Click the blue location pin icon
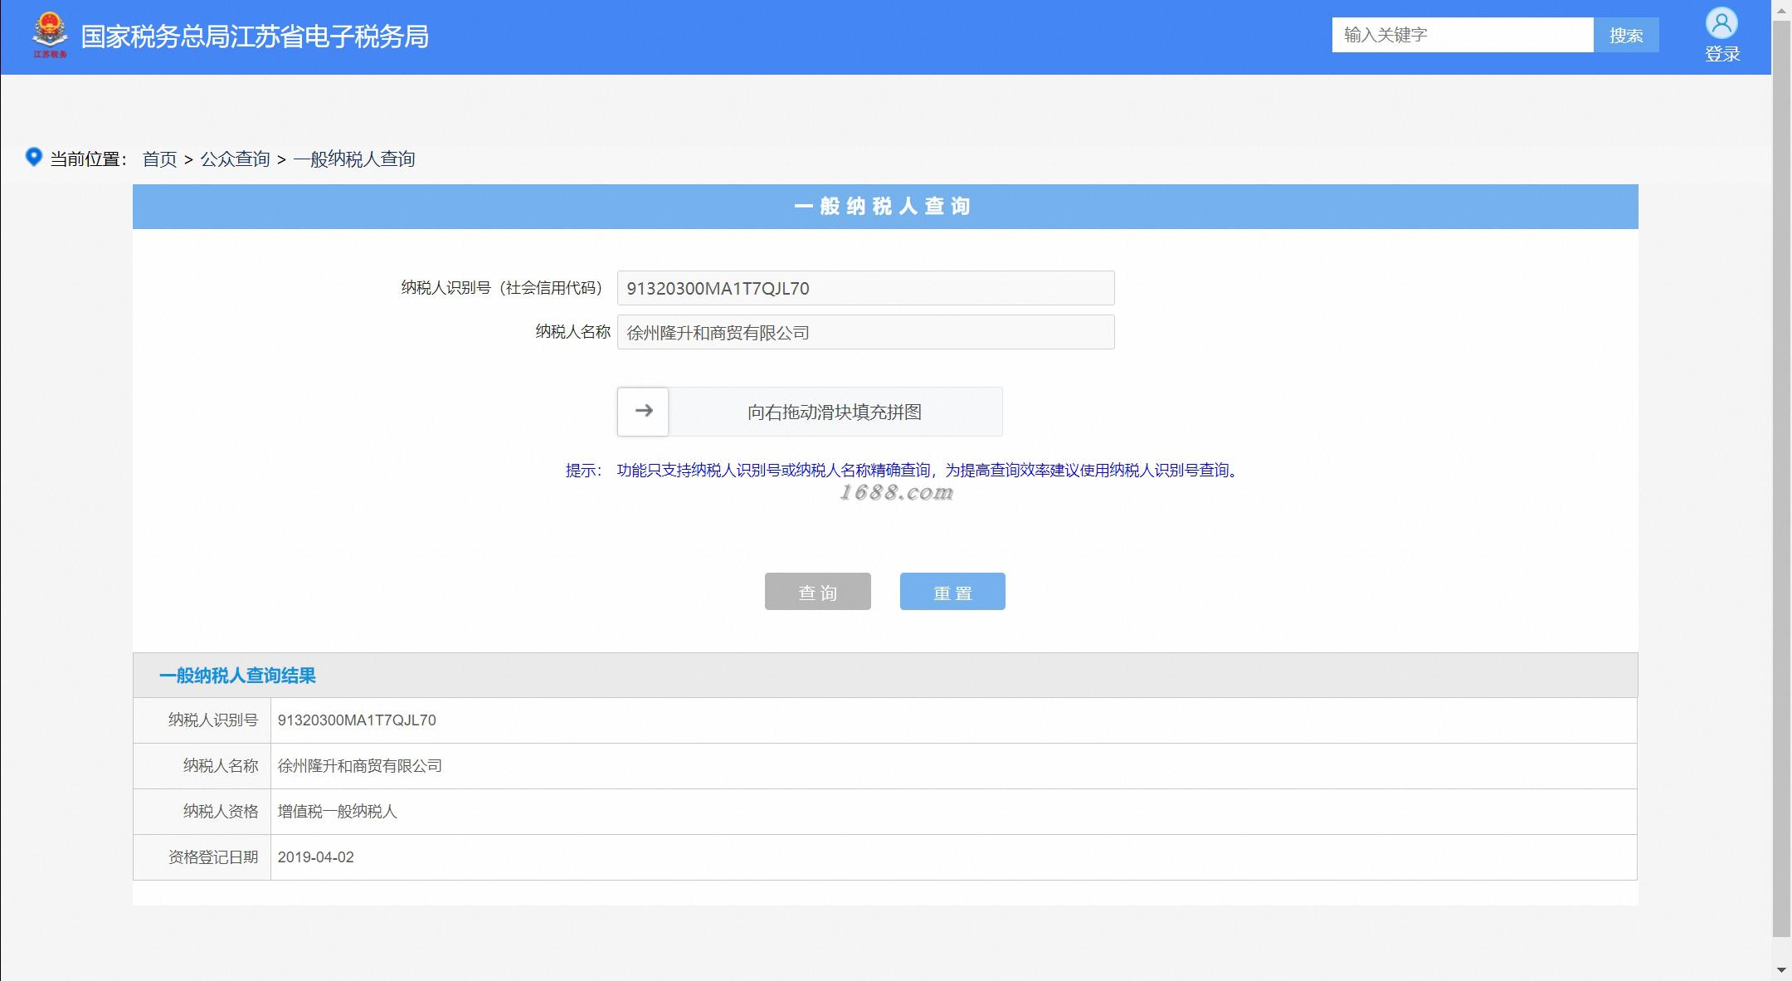 [x=33, y=157]
